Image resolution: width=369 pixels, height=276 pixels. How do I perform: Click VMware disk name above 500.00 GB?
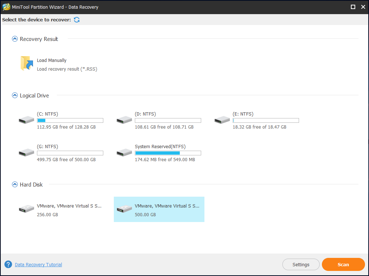click(167, 206)
